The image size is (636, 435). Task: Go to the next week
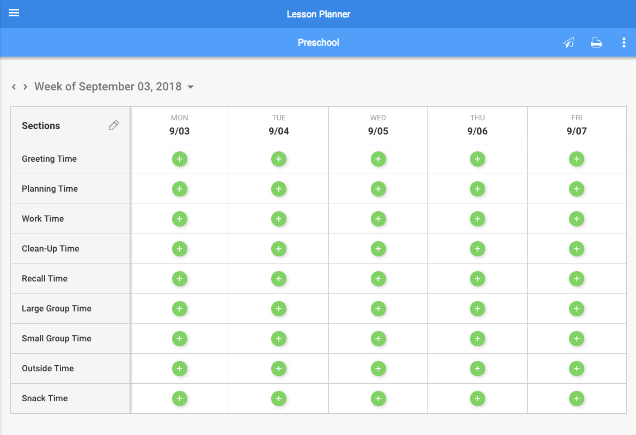25,87
